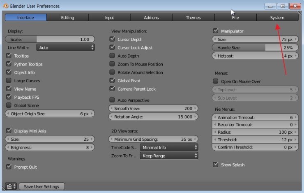Adjust the Display Scale slider
This screenshot has width=304, height=193.
tap(50, 39)
